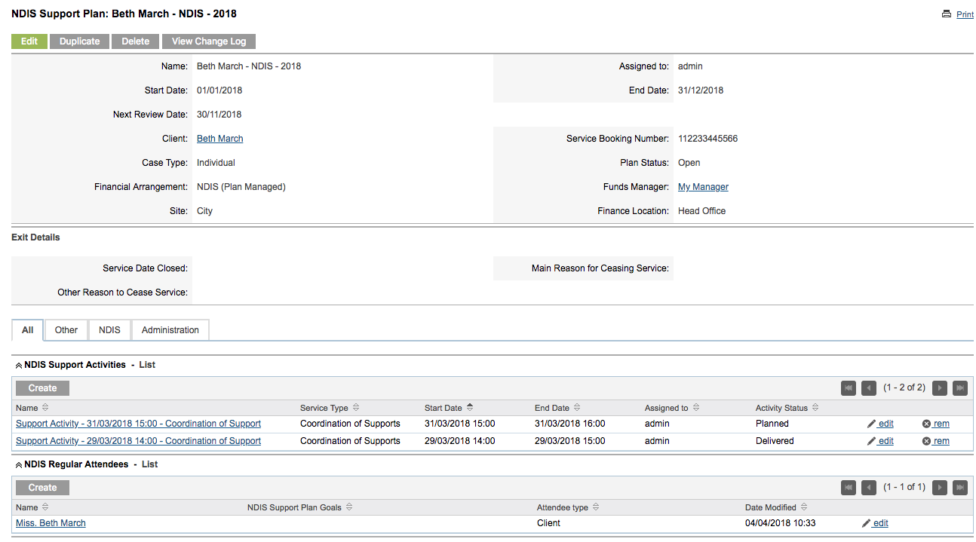This screenshot has width=976, height=542.
Task: Edit the 31/03/2018 Planned activity
Action: [x=880, y=424]
